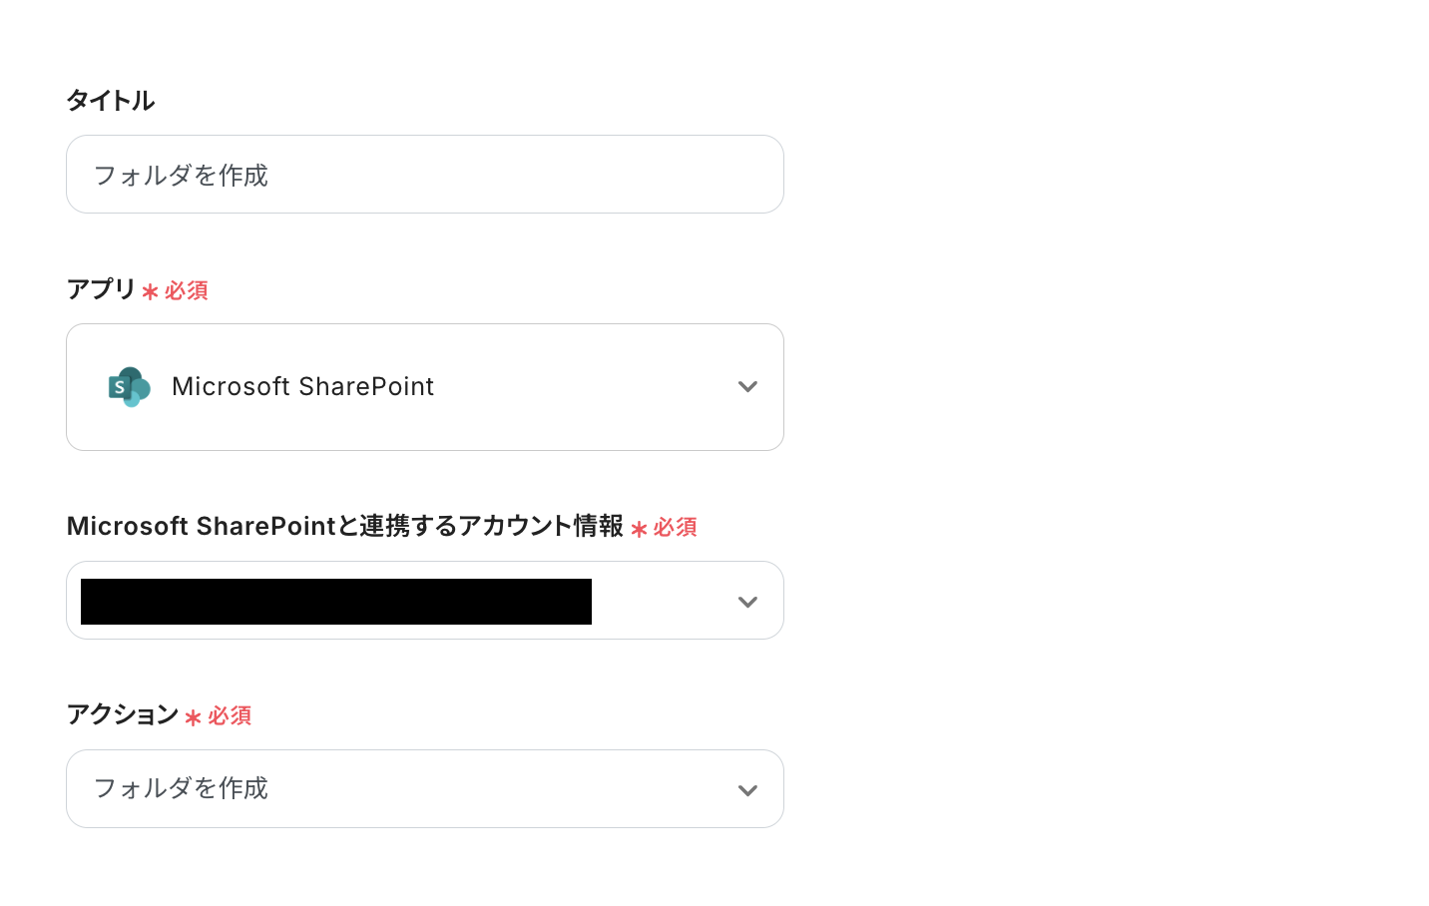Click the アプリ field label
Viewport: 1429px width, 906px height.
pyautogui.click(x=101, y=289)
